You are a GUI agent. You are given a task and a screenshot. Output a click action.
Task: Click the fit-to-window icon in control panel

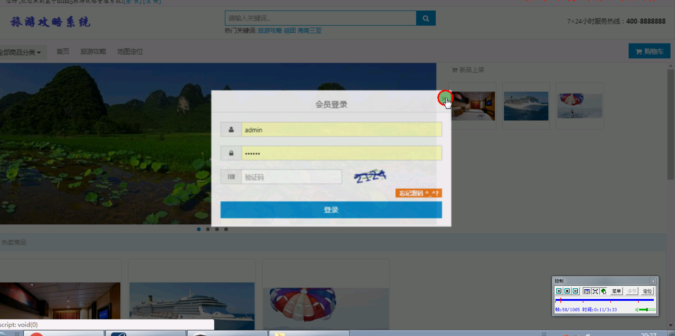(x=587, y=291)
